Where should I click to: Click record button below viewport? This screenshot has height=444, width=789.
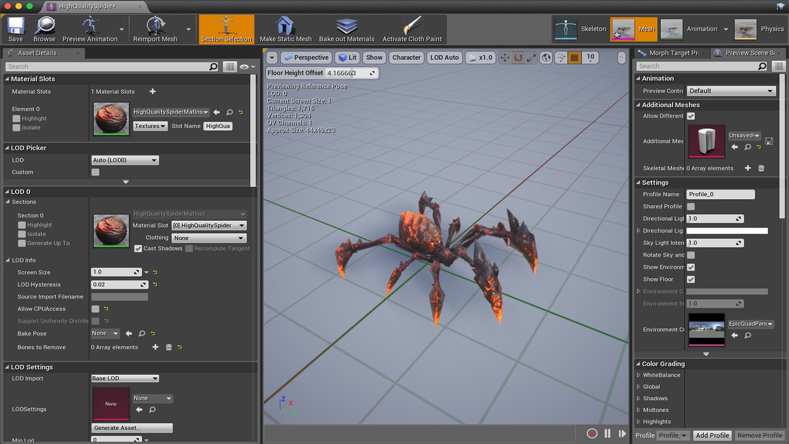[592, 434]
